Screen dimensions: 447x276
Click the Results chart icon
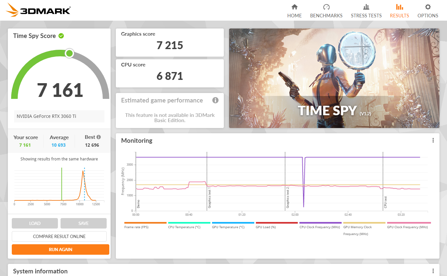pos(400,7)
